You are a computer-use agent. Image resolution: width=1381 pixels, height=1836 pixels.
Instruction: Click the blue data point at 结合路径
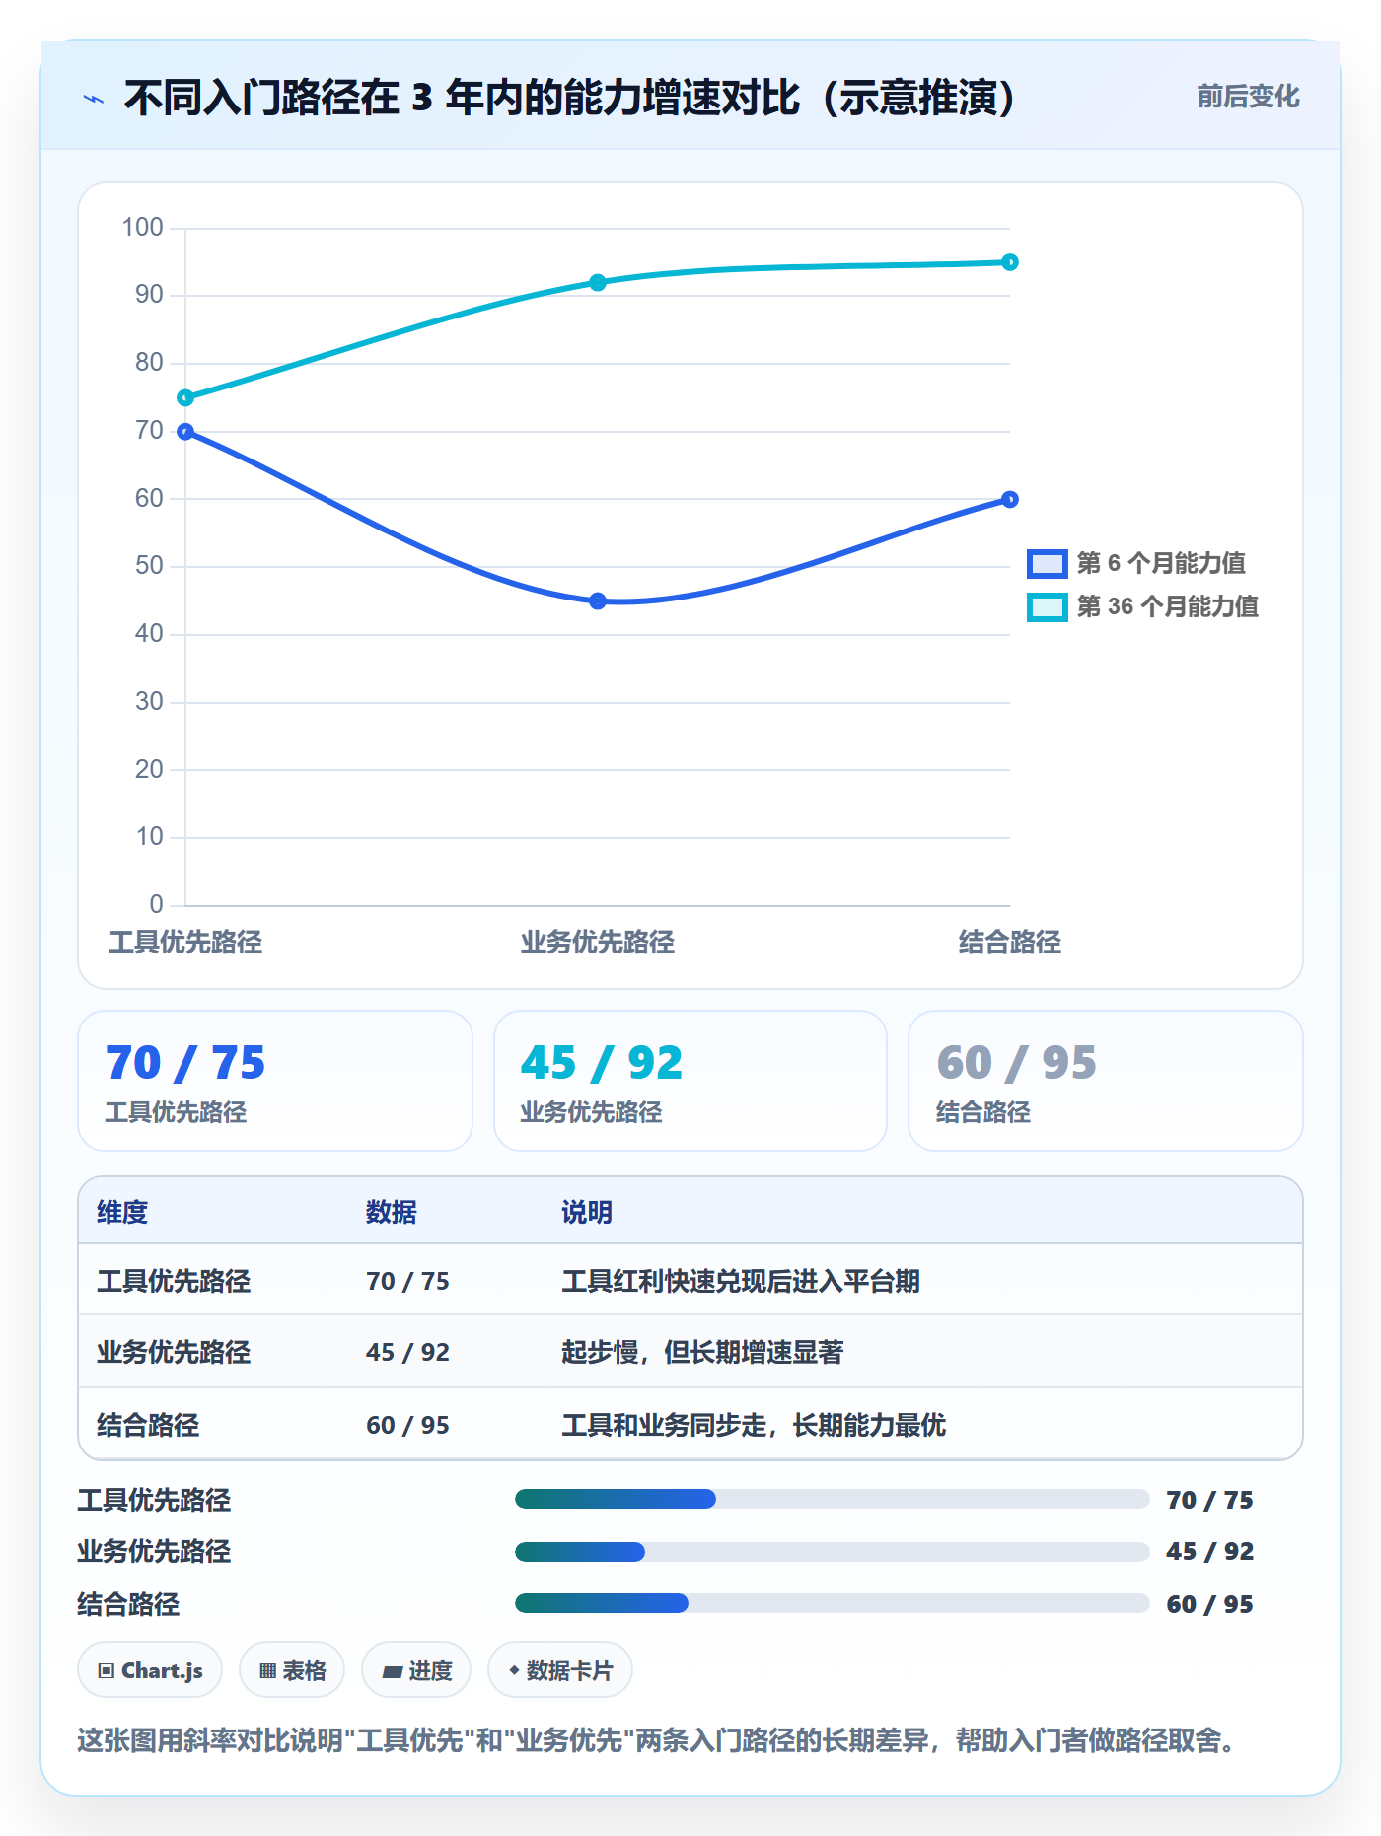pos(1010,499)
